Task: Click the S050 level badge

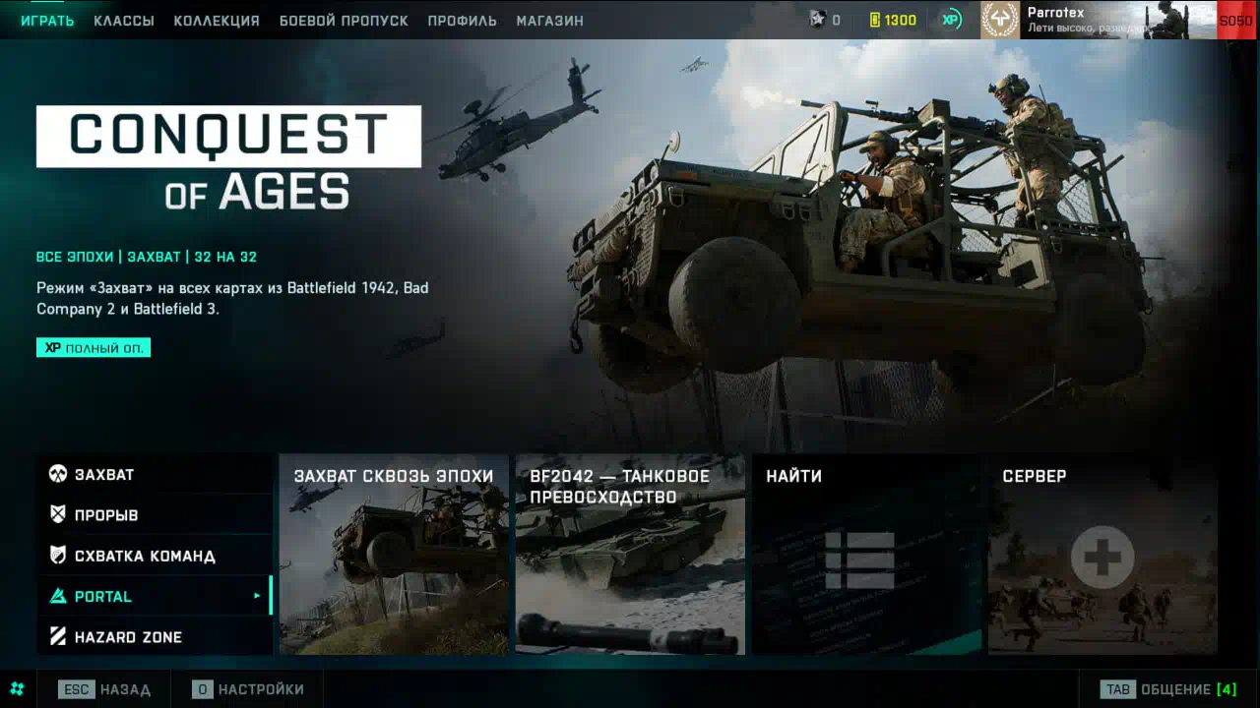Action: point(1236,20)
